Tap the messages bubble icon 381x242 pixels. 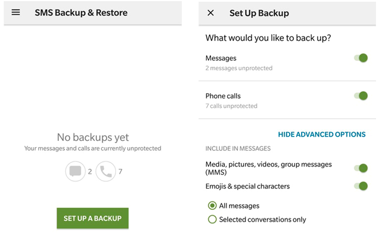75,171
